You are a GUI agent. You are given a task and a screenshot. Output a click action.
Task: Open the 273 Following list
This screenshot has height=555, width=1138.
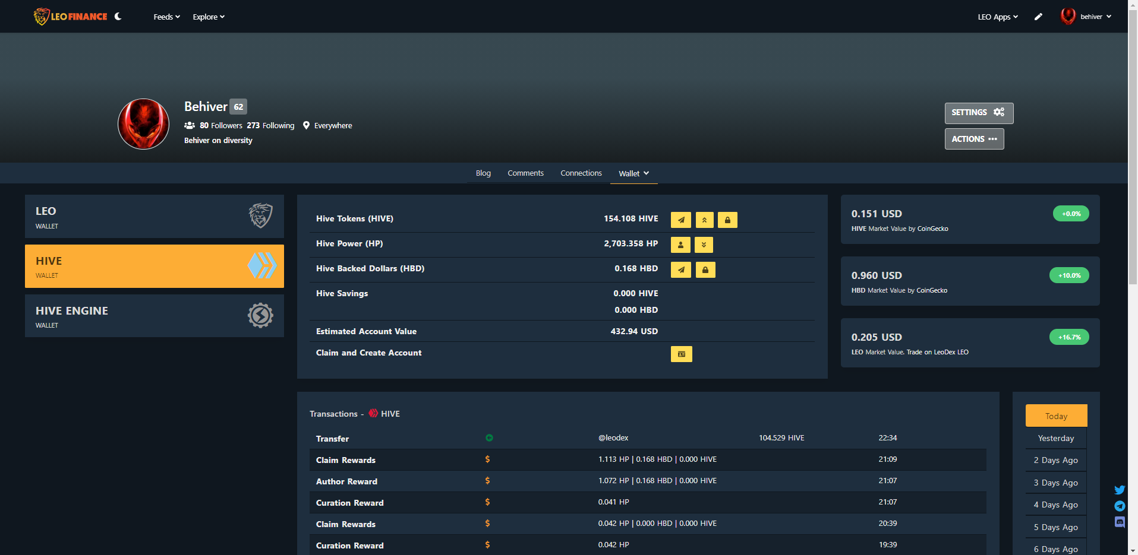270,125
